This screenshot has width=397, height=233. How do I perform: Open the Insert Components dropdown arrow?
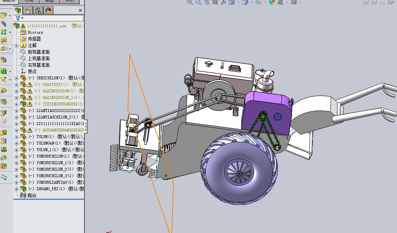coord(10,16)
